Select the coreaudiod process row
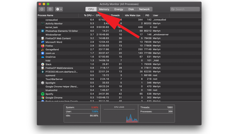 point(119,20)
